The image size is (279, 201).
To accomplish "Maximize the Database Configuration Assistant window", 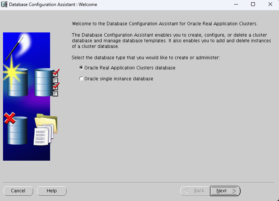I will tap(253, 4).
